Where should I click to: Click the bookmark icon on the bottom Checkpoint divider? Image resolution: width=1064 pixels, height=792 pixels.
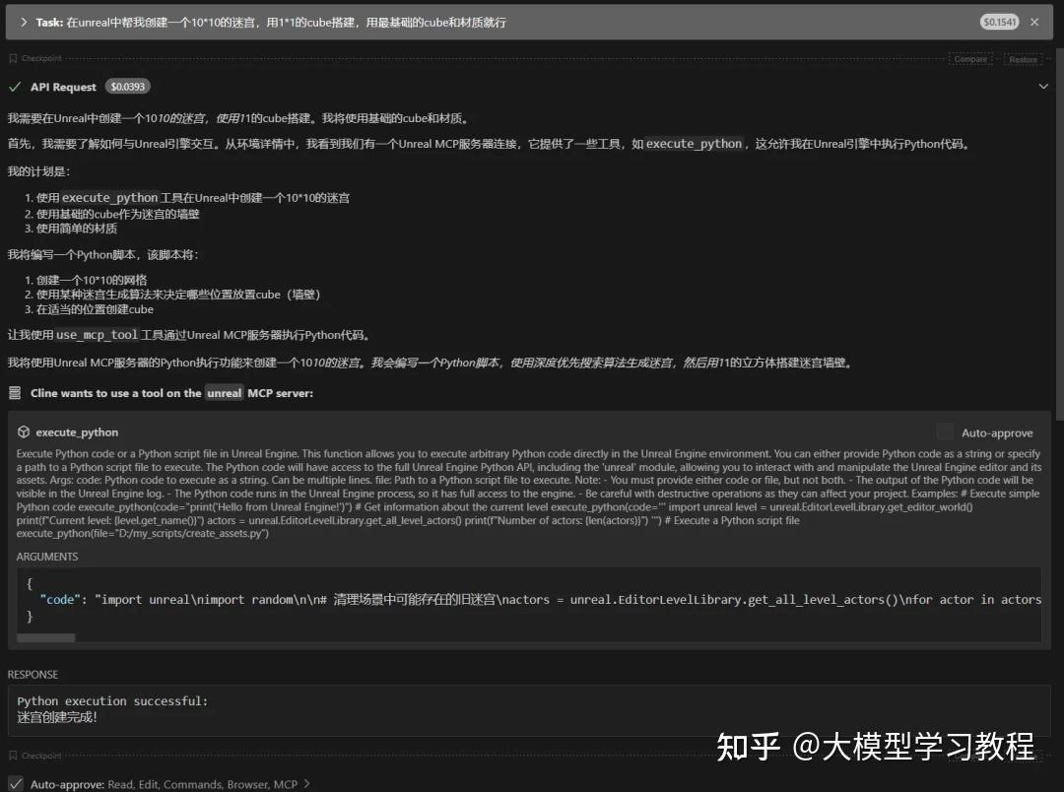pos(12,755)
